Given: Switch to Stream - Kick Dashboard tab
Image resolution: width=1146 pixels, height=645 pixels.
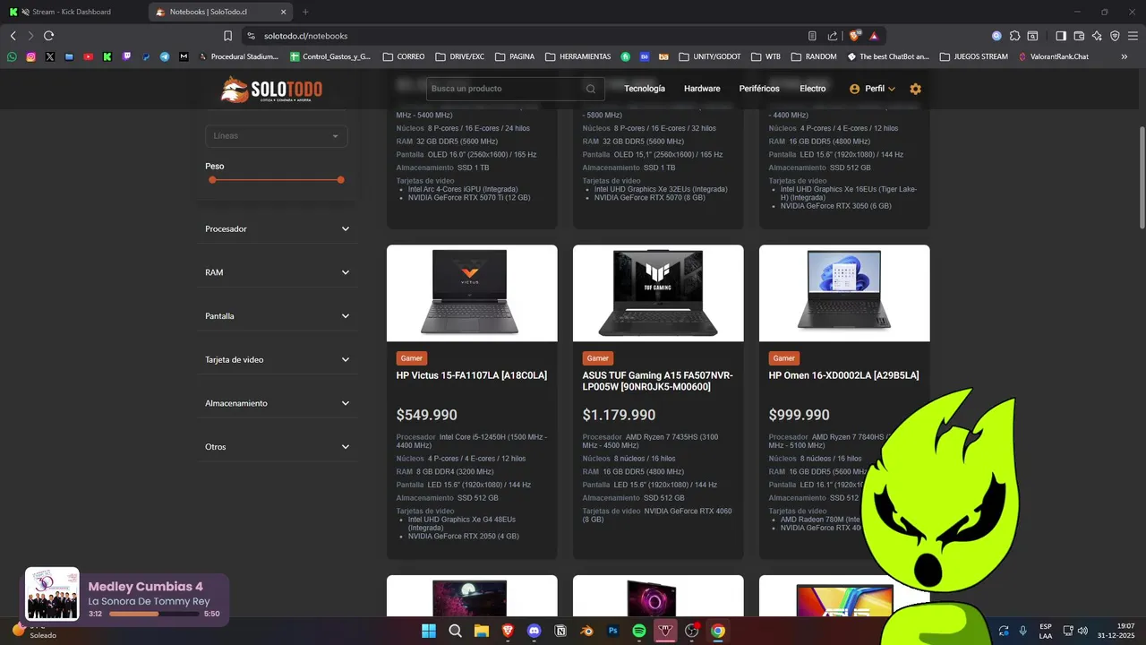Looking at the screenshot, I should point(73,12).
